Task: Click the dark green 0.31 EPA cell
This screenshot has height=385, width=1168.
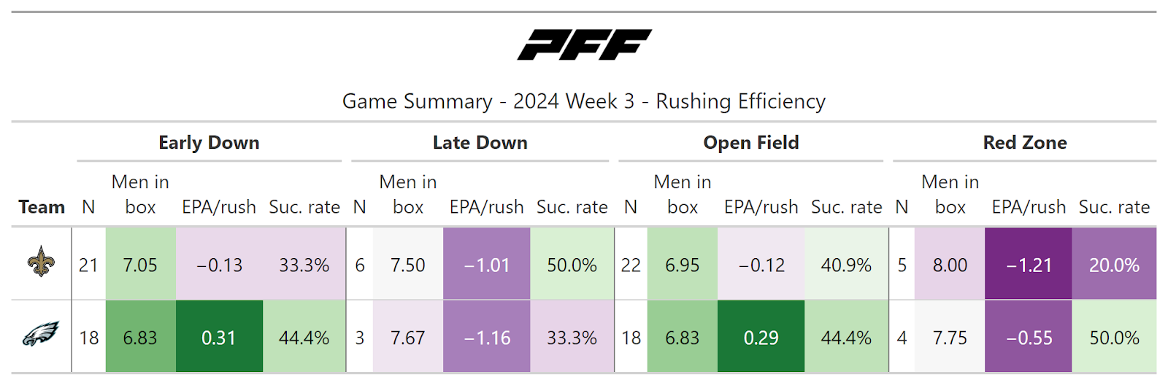Action: coord(219,338)
